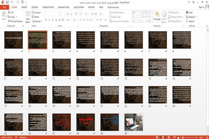Toggle Underline formatting button

[x=53, y=20]
